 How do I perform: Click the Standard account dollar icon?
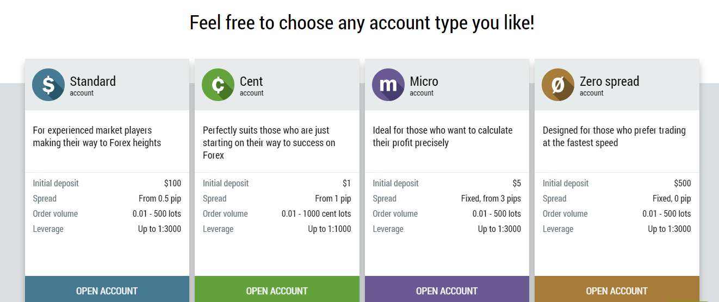tap(48, 85)
